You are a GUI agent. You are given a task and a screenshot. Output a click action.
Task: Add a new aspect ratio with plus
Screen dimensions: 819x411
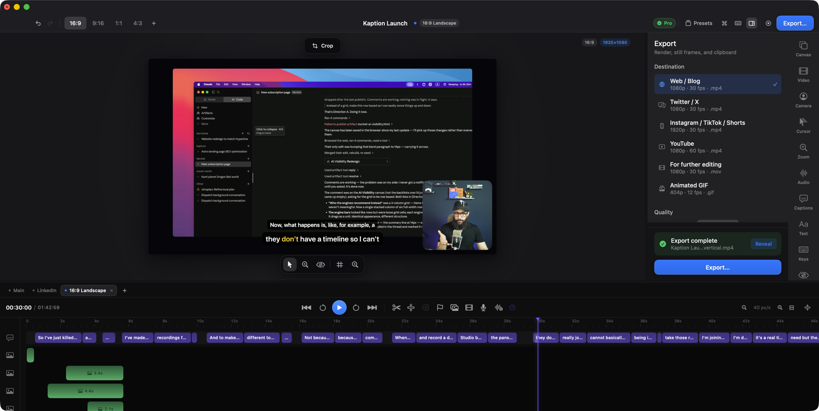pos(154,23)
